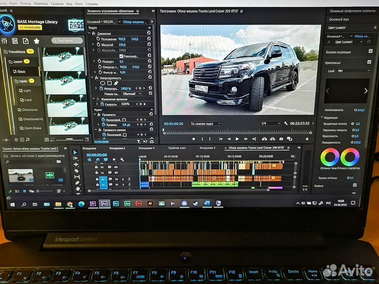Switch to the Исходники 4 timeline tab

tap(146, 148)
